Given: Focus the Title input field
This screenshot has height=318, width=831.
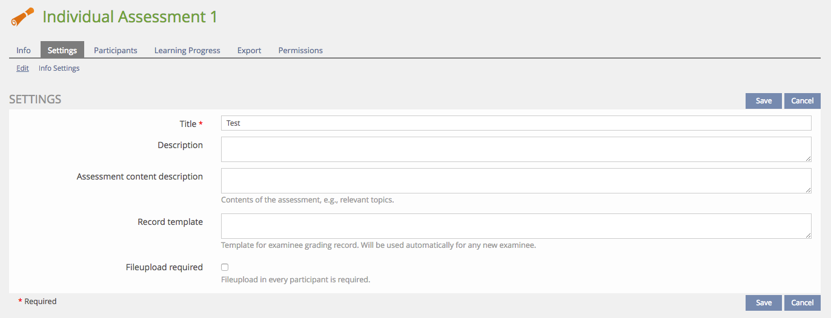Looking at the screenshot, I should coord(516,123).
